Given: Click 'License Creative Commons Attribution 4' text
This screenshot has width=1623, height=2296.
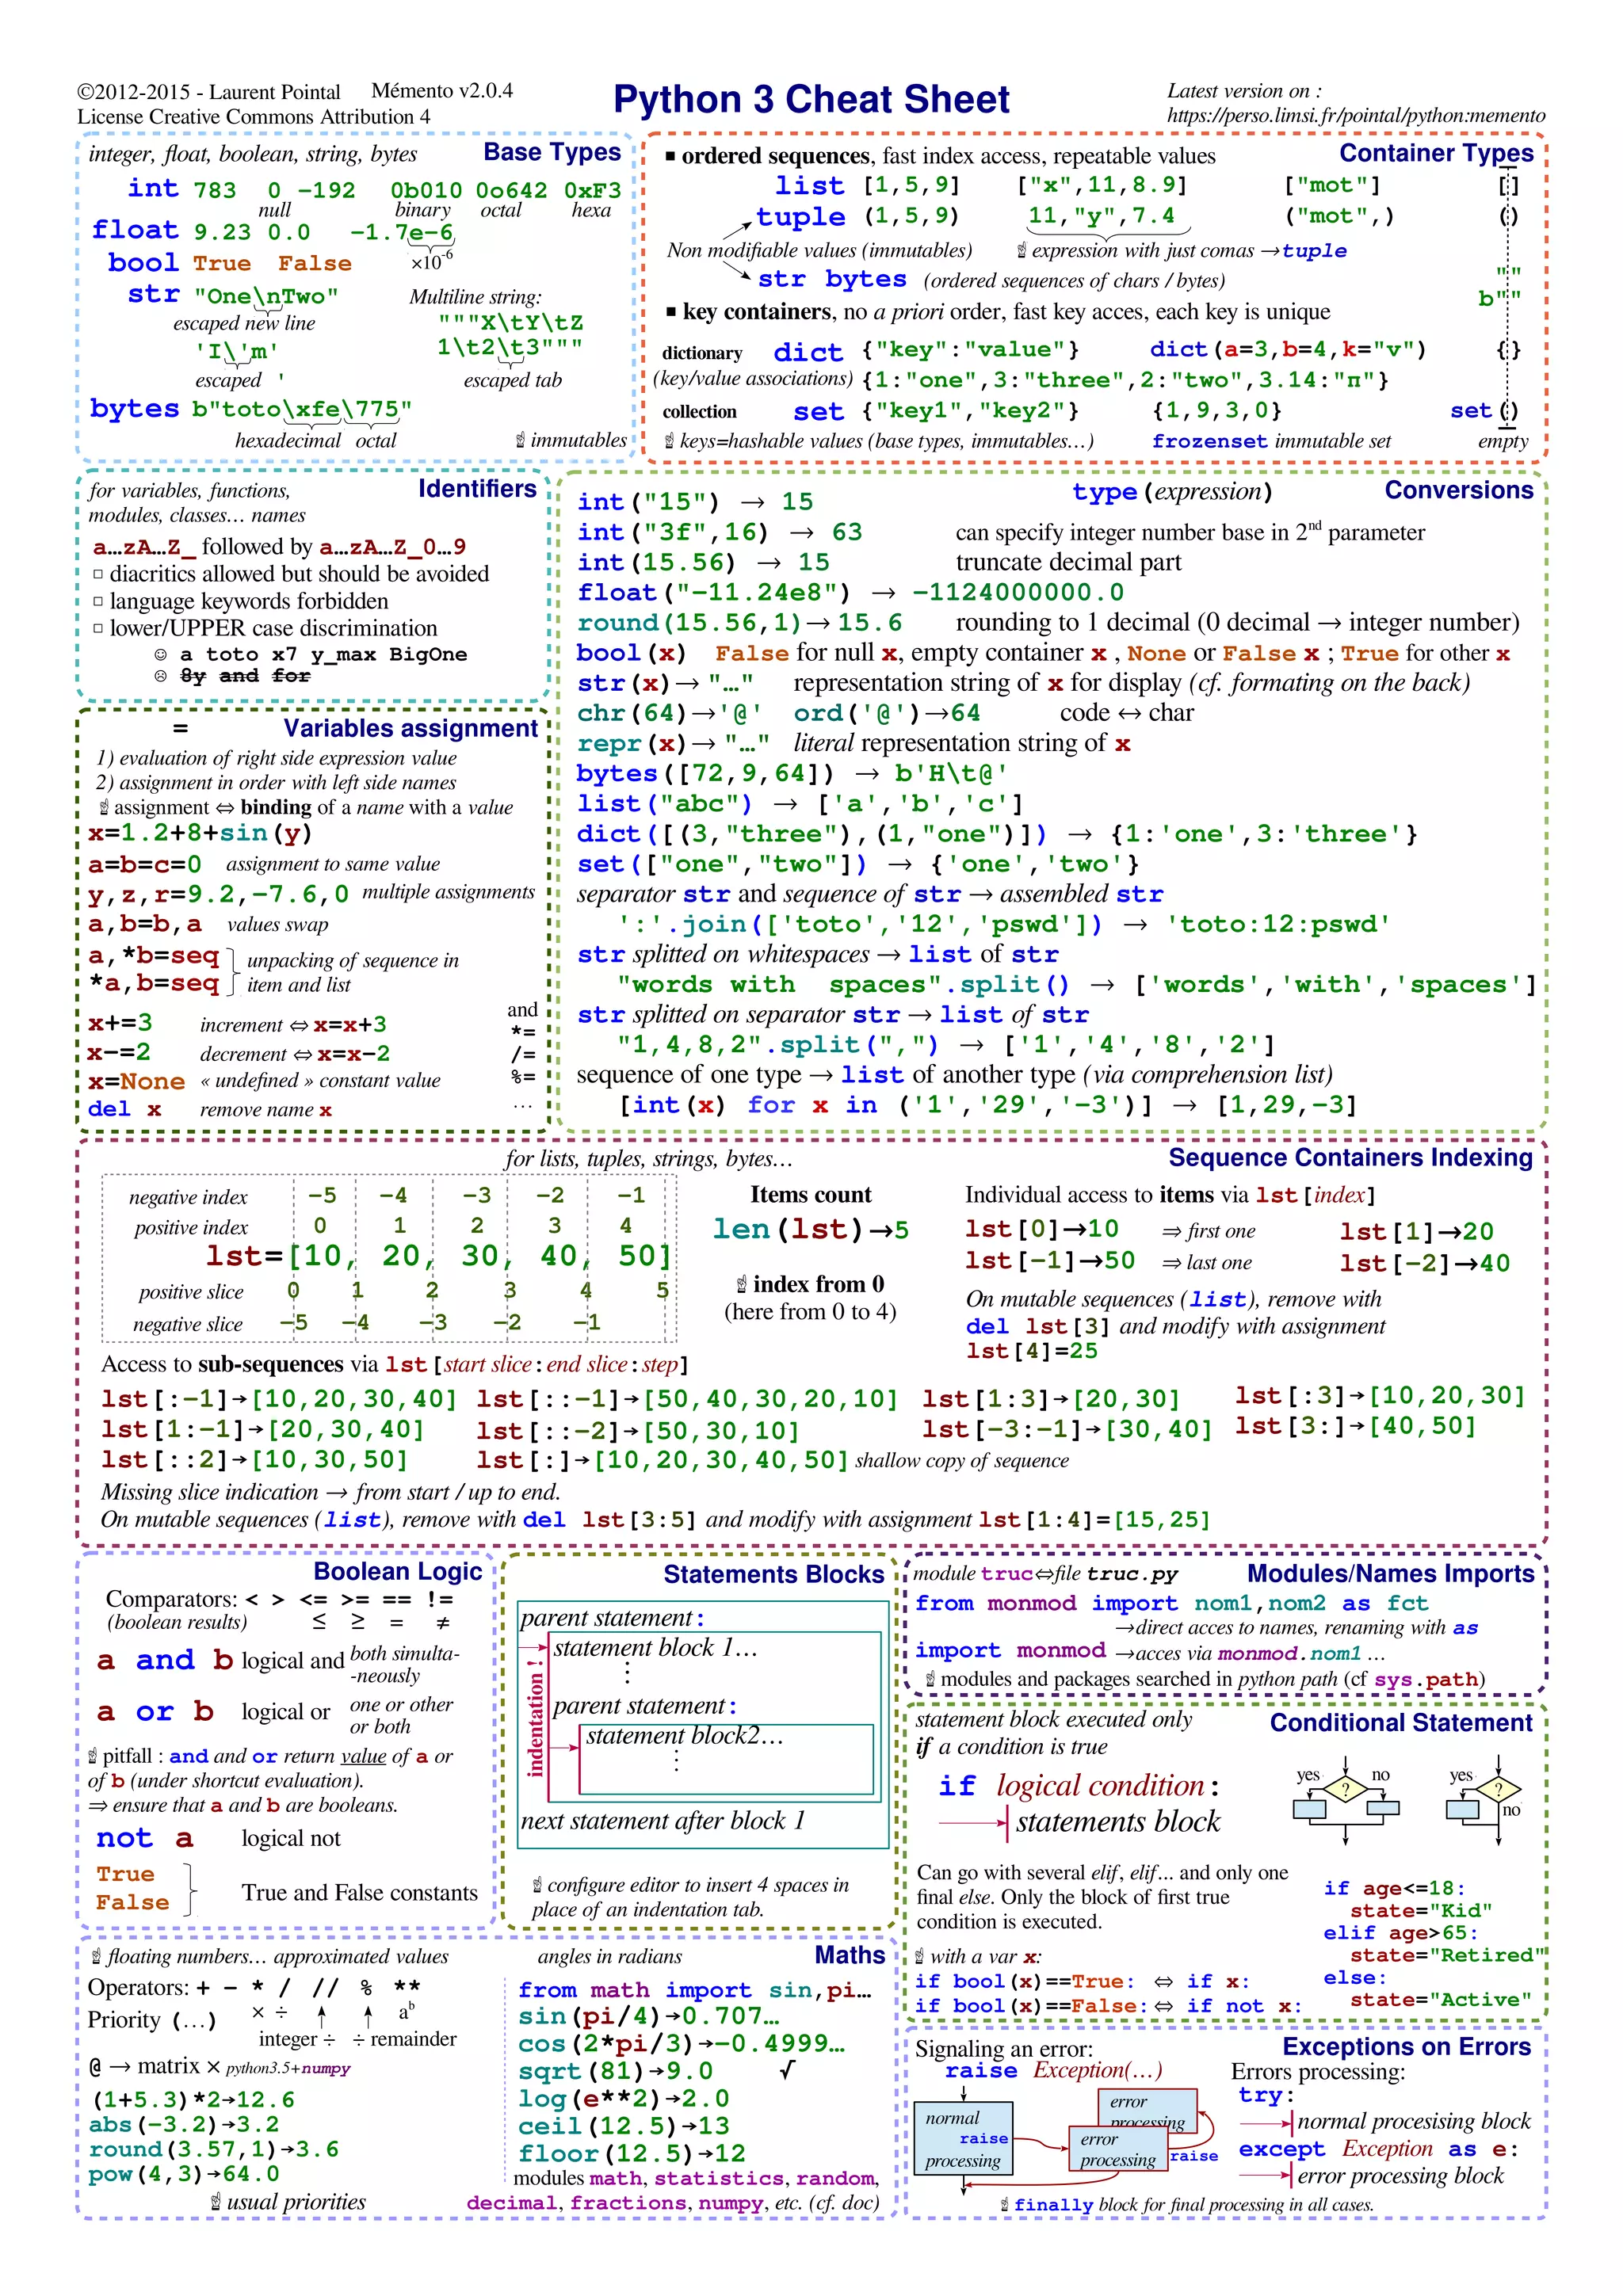Looking at the screenshot, I should (254, 117).
